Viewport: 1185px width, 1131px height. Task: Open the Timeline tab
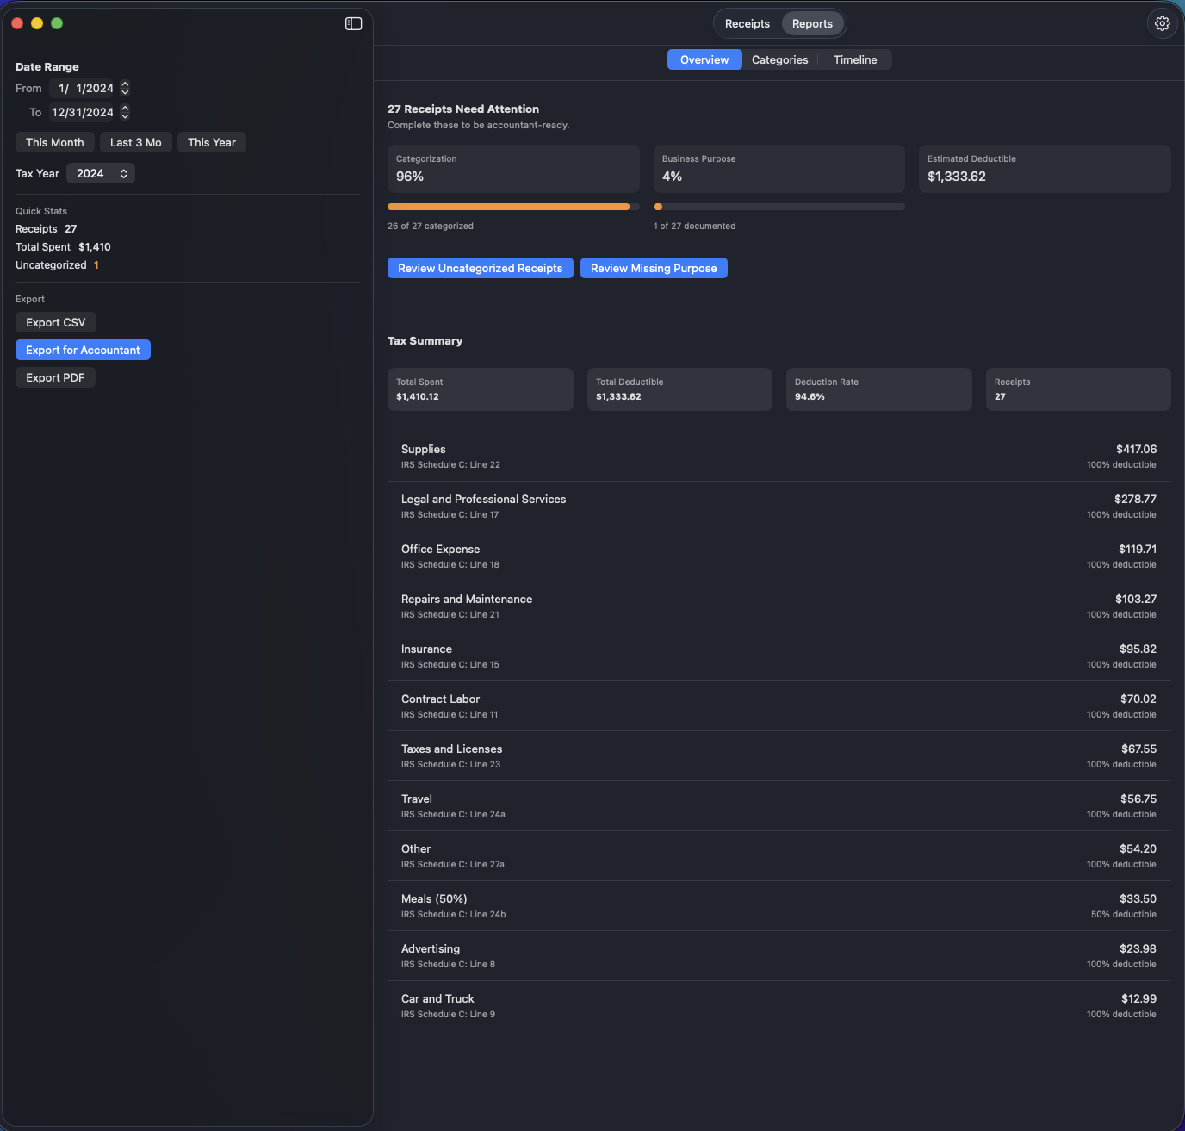pyautogui.click(x=855, y=59)
